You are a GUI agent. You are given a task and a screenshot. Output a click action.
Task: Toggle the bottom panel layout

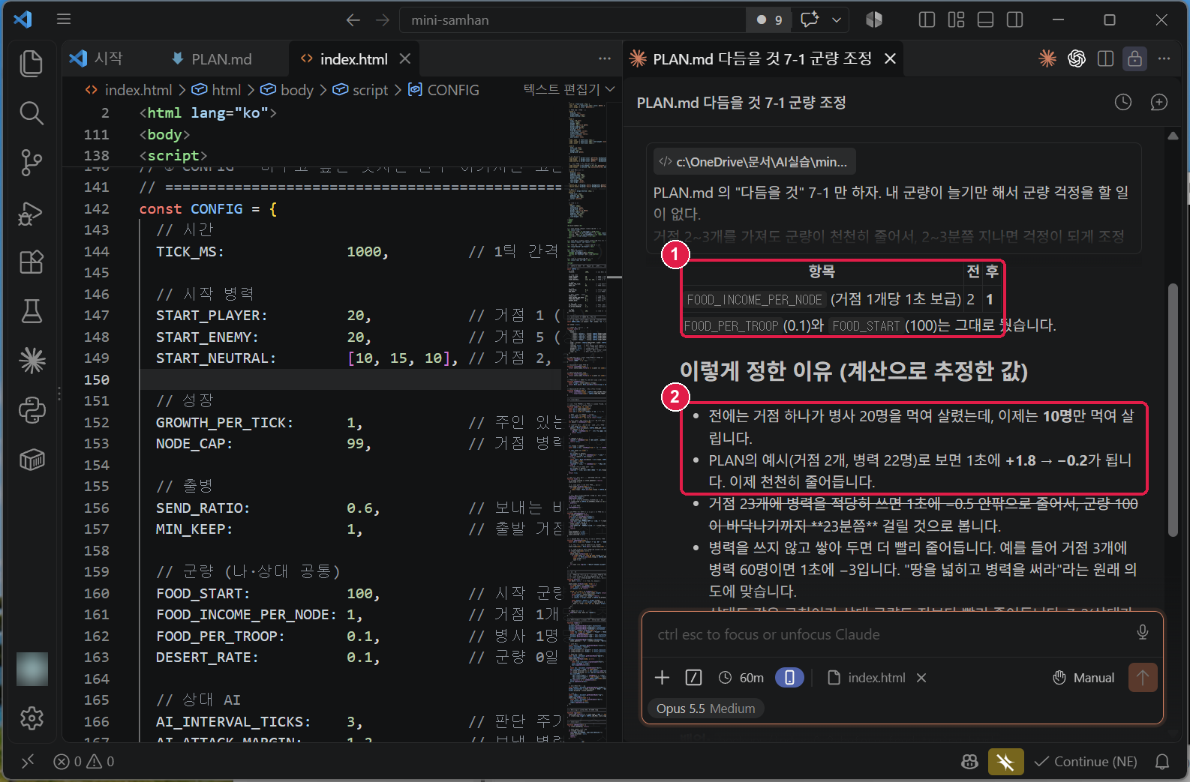pos(985,20)
